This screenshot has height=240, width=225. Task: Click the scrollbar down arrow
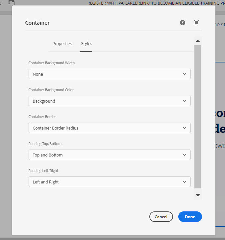coord(198,195)
